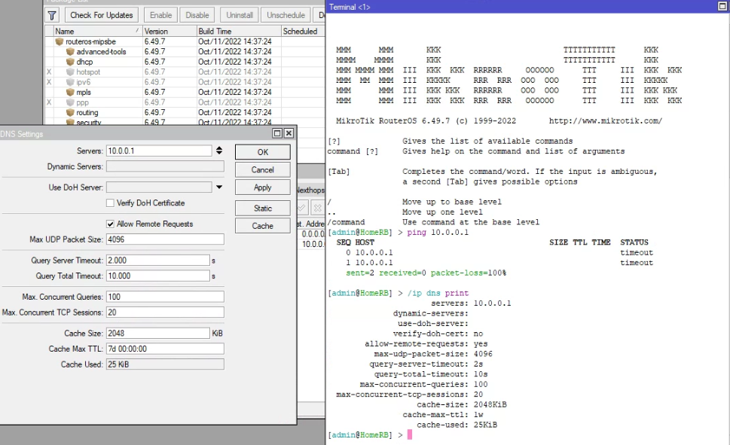Image resolution: width=730 pixels, height=445 pixels.
Task: Select the disabled ipv6 package icon
Action: [70, 82]
